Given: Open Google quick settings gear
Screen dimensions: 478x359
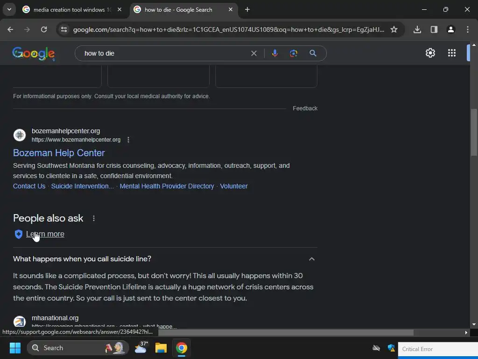Looking at the screenshot, I should pos(430,53).
